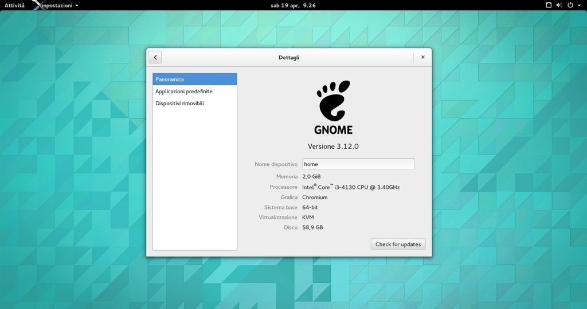Open the Attività overview
This screenshot has height=309, width=587.
pos(14,5)
